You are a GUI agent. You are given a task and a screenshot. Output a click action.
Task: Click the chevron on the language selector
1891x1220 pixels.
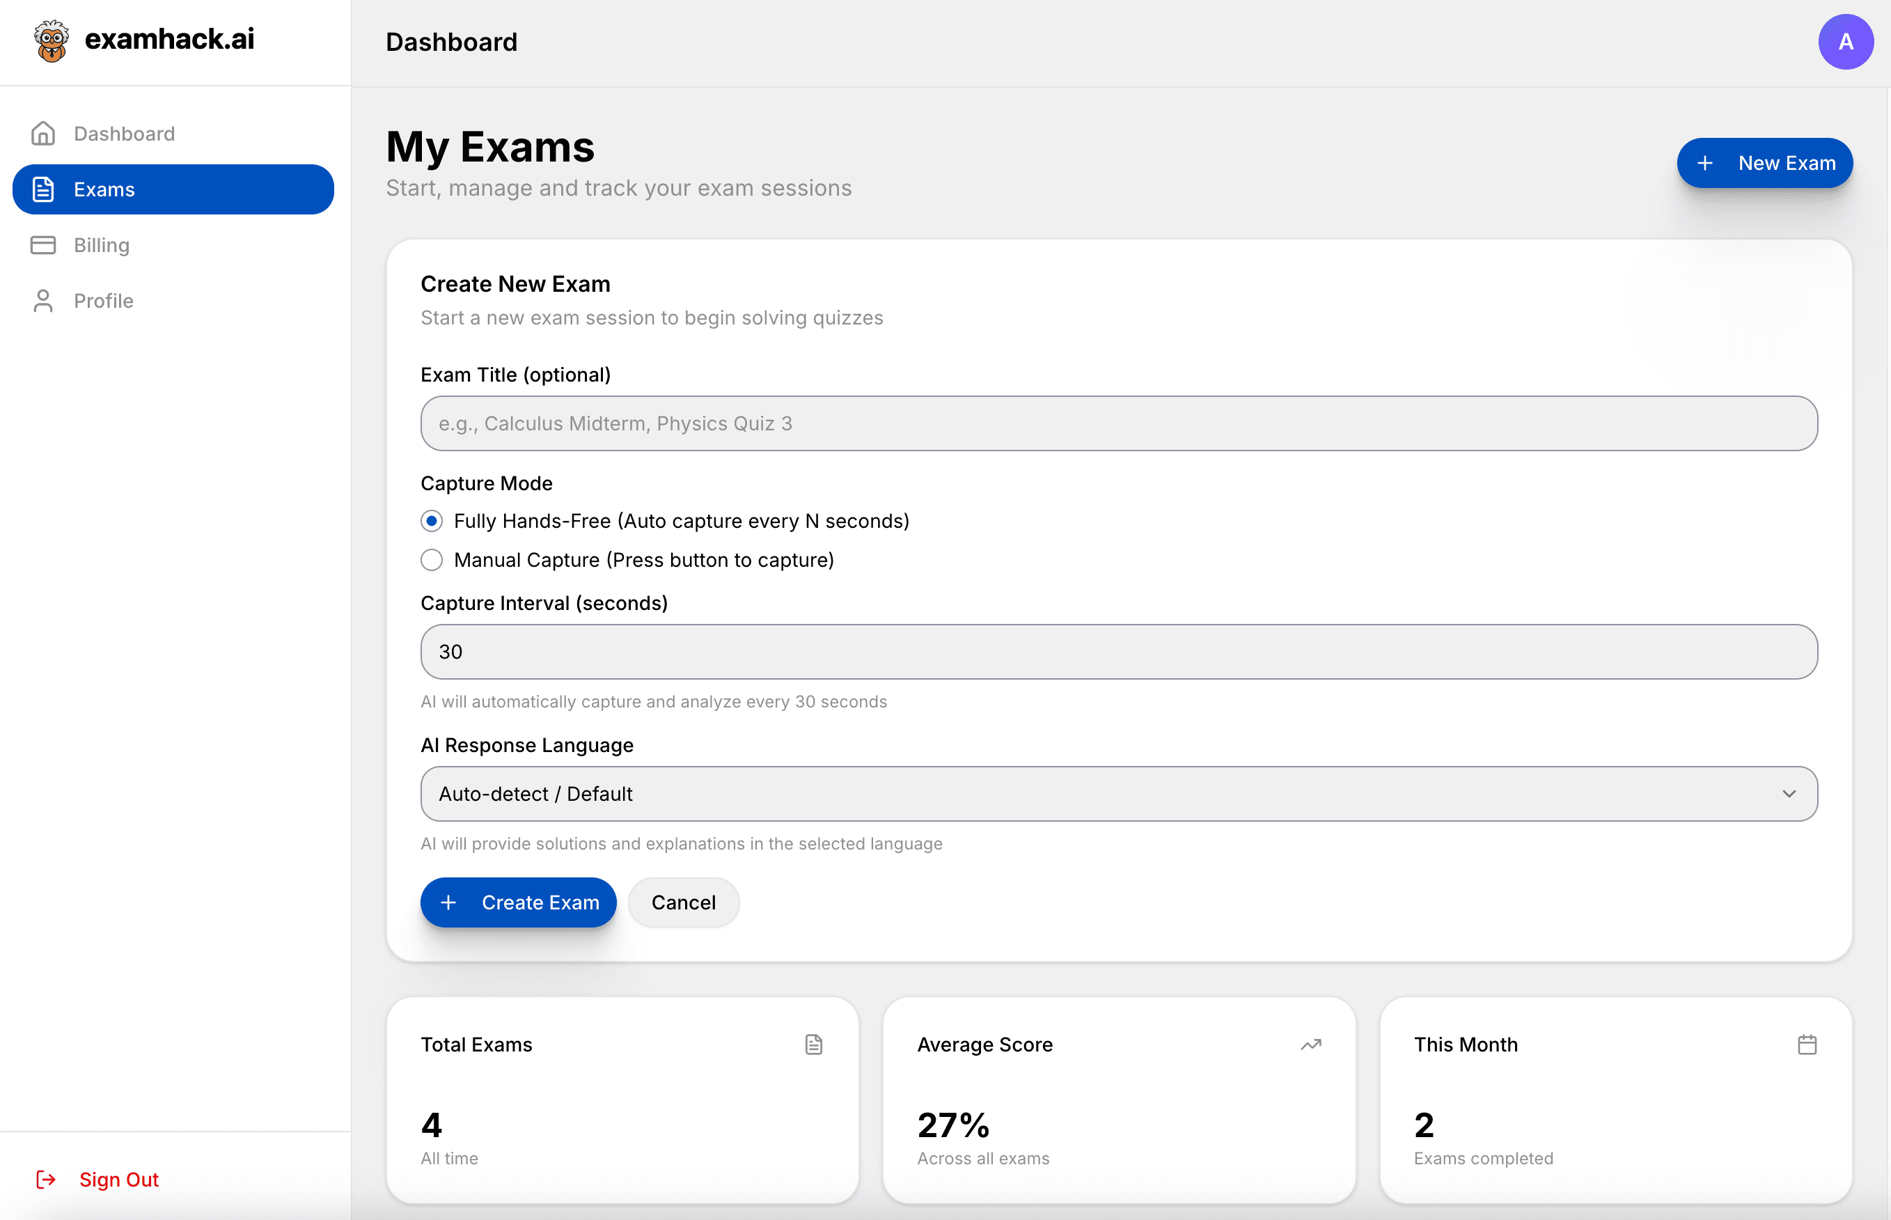click(x=1788, y=794)
